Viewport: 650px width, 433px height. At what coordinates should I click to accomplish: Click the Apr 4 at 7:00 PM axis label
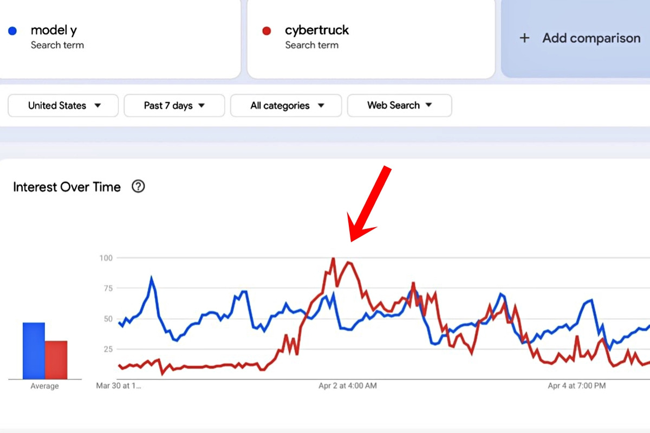pos(577,386)
